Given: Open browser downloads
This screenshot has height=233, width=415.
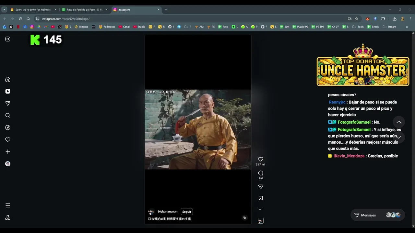Looking at the screenshot, I should pos(395,19).
